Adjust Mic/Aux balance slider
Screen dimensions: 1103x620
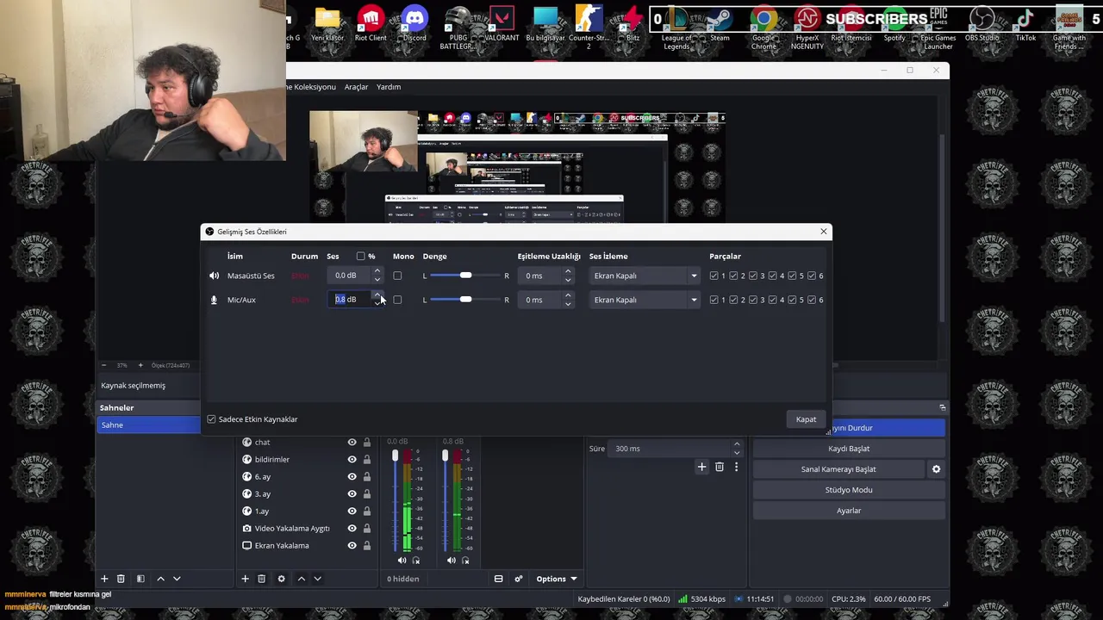[465, 300]
